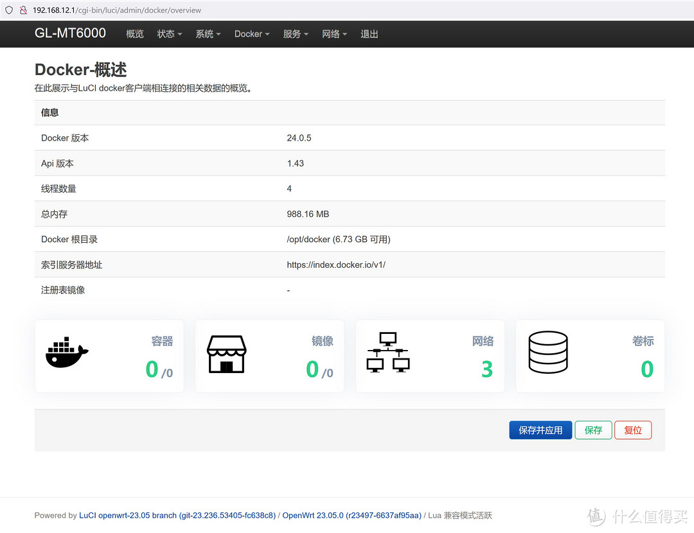This screenshot has height=533, width=694.
Task: Select total memory value 988.16 MB
Action: pos(308,214)
